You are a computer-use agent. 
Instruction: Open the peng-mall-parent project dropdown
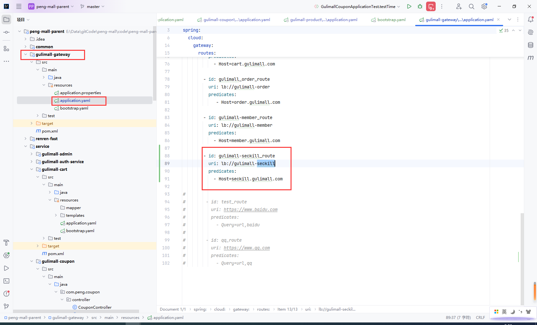pyautogui.click(x=51, y=6)
